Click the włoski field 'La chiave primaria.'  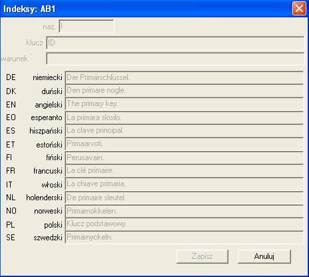[x=184, y=184]
